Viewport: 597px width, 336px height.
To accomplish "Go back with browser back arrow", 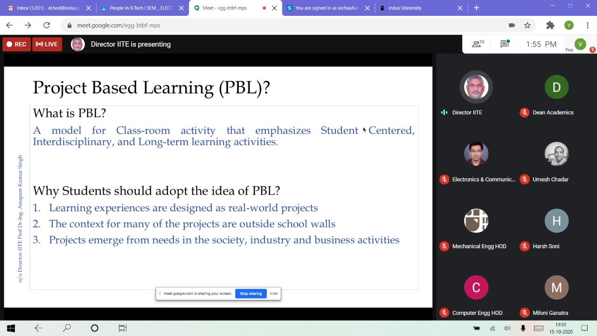I will 9,25.
